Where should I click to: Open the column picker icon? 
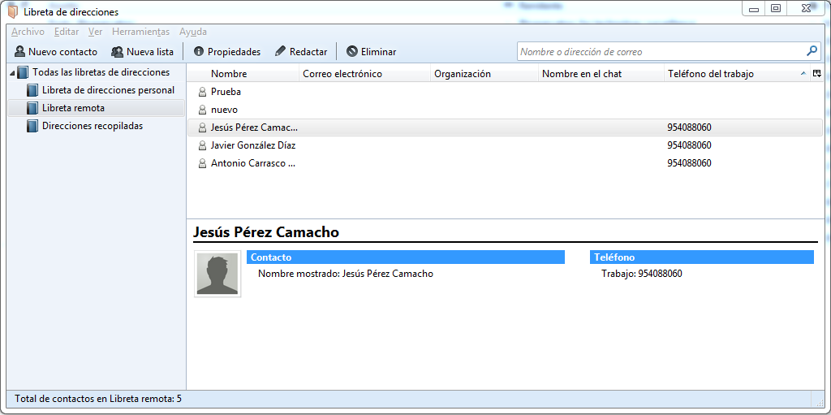click(x=816, y=74)
